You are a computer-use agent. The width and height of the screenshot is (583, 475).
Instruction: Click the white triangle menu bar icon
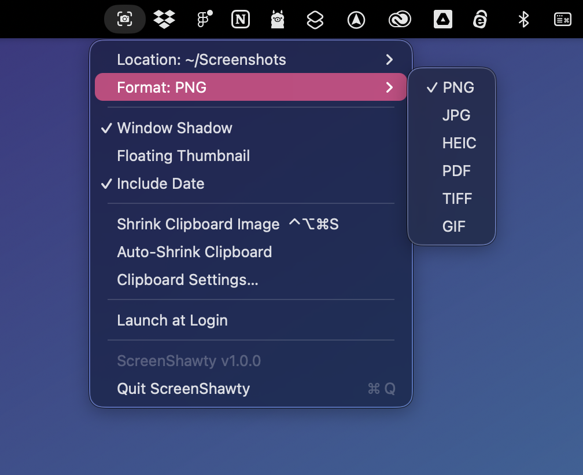442,19
